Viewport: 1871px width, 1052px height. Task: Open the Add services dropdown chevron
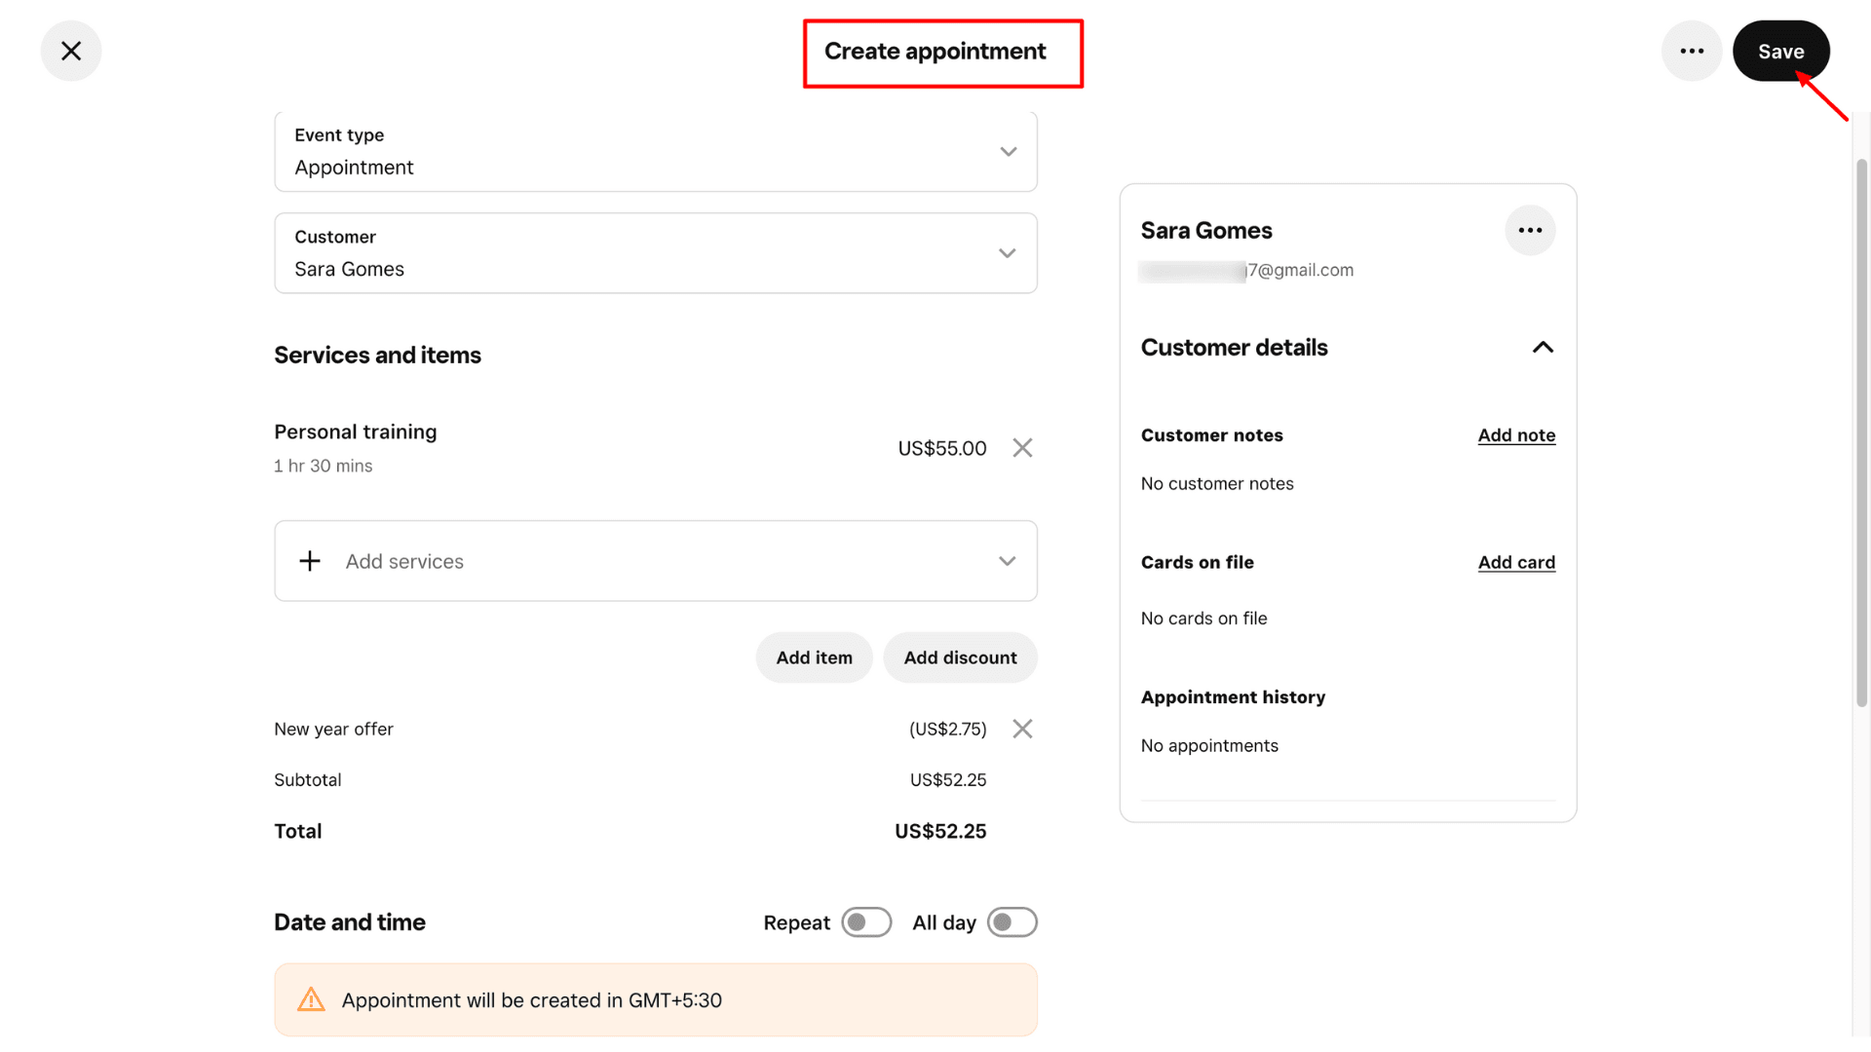coord(1008,561)
